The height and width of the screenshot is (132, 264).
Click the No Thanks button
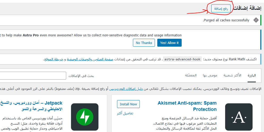144,43
